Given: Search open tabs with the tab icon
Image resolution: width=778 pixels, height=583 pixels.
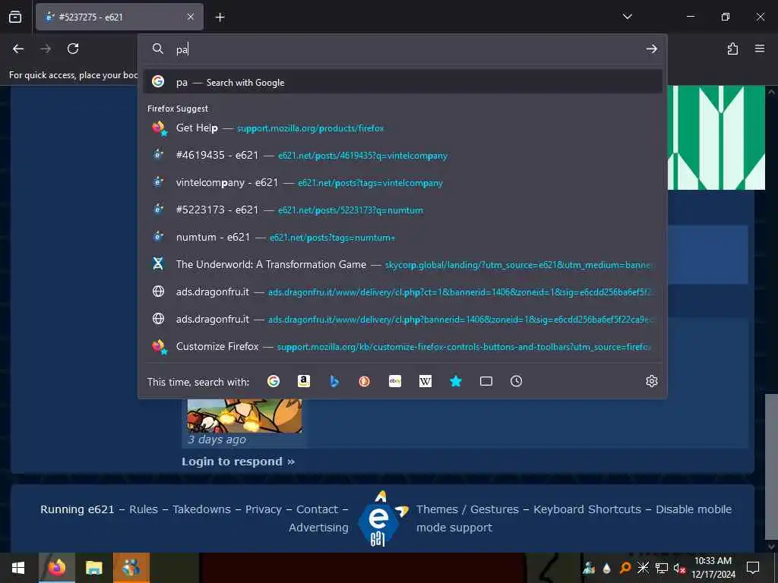Looking at the screenshot, I should [486, 381].
